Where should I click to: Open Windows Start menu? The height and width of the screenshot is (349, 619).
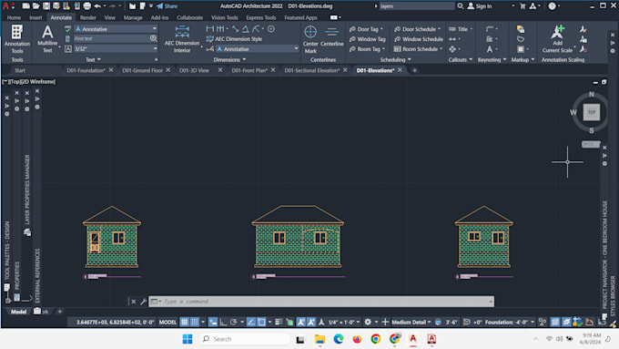tap(188, 339)
